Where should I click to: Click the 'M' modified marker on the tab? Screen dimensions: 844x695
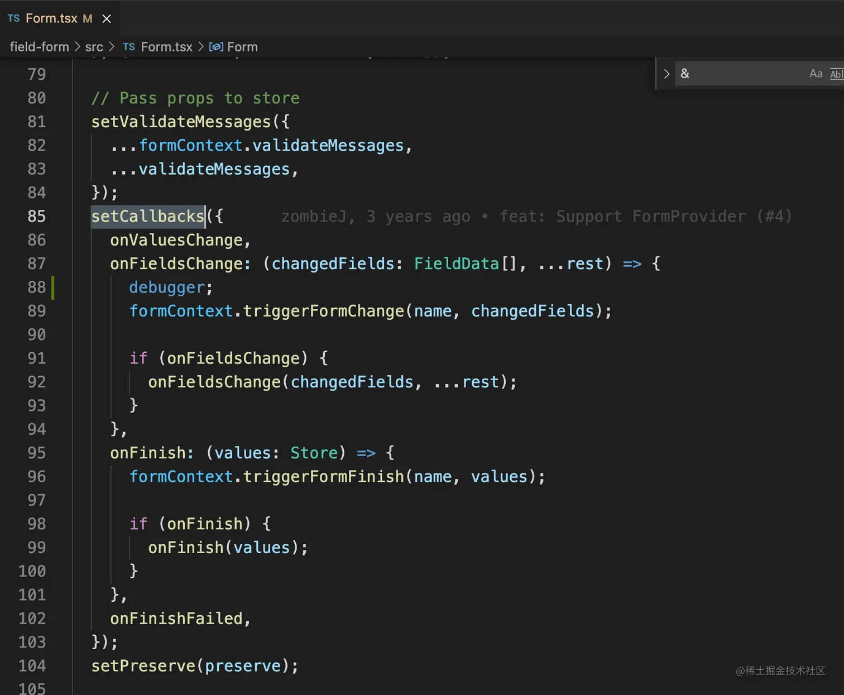[87, 18]
